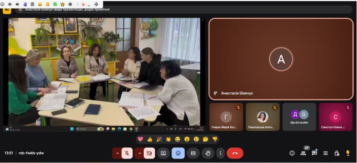357x163 pixels.
Task: Turn on closed captions
Action: (193, 153)
